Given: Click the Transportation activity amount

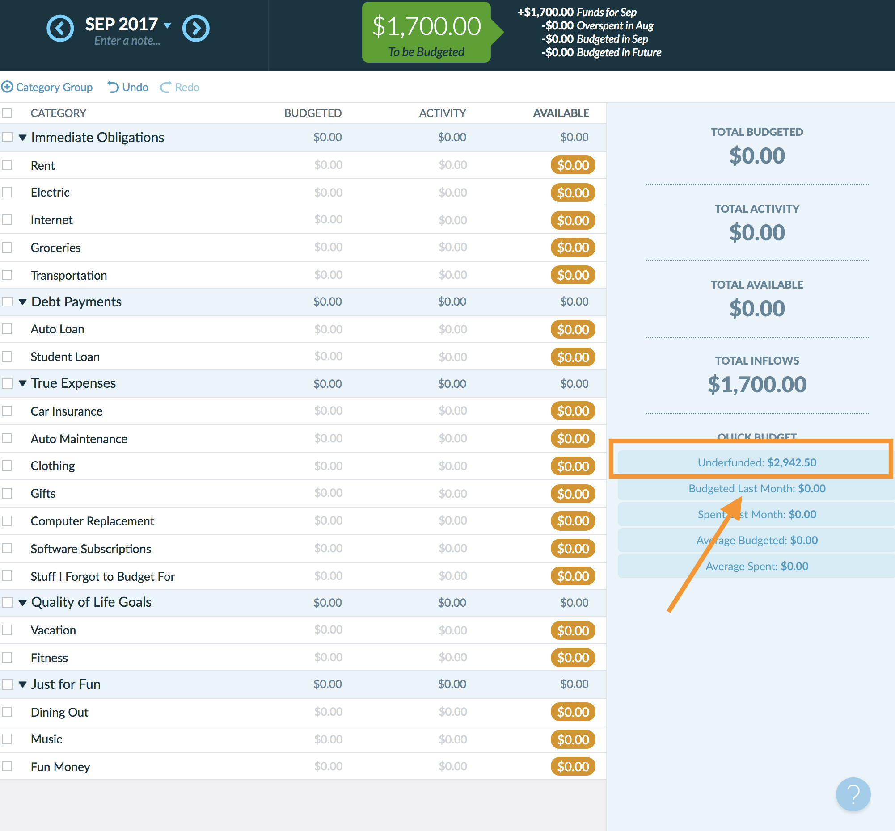Looking at the screenshot, I should pos(453,275).
